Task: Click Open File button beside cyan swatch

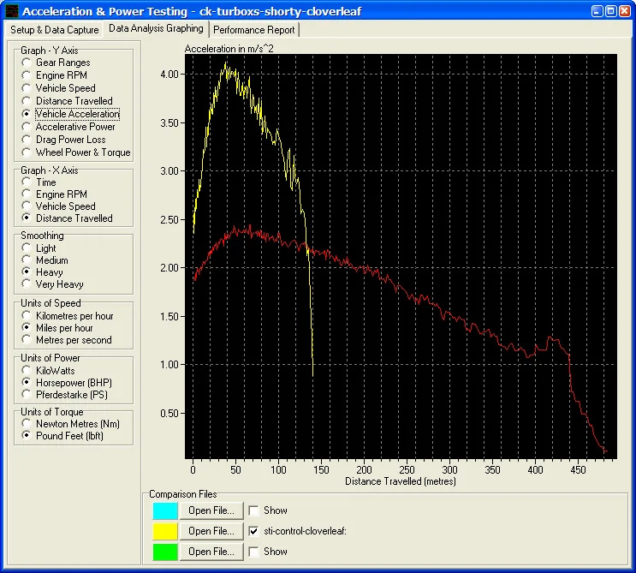Action: 212,510
